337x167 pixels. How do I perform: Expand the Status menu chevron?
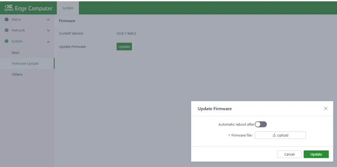(48, 20)
